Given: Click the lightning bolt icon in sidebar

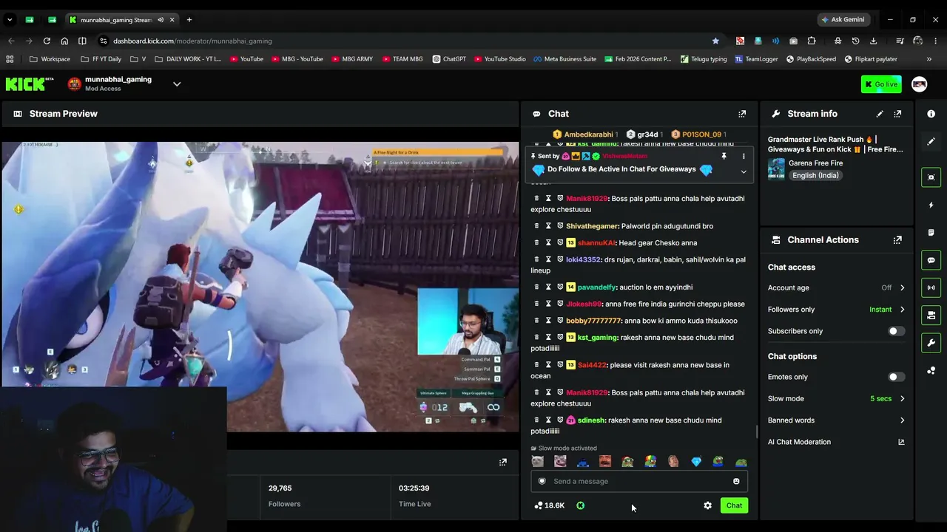Looking at the screenshot, I should 931,205.
